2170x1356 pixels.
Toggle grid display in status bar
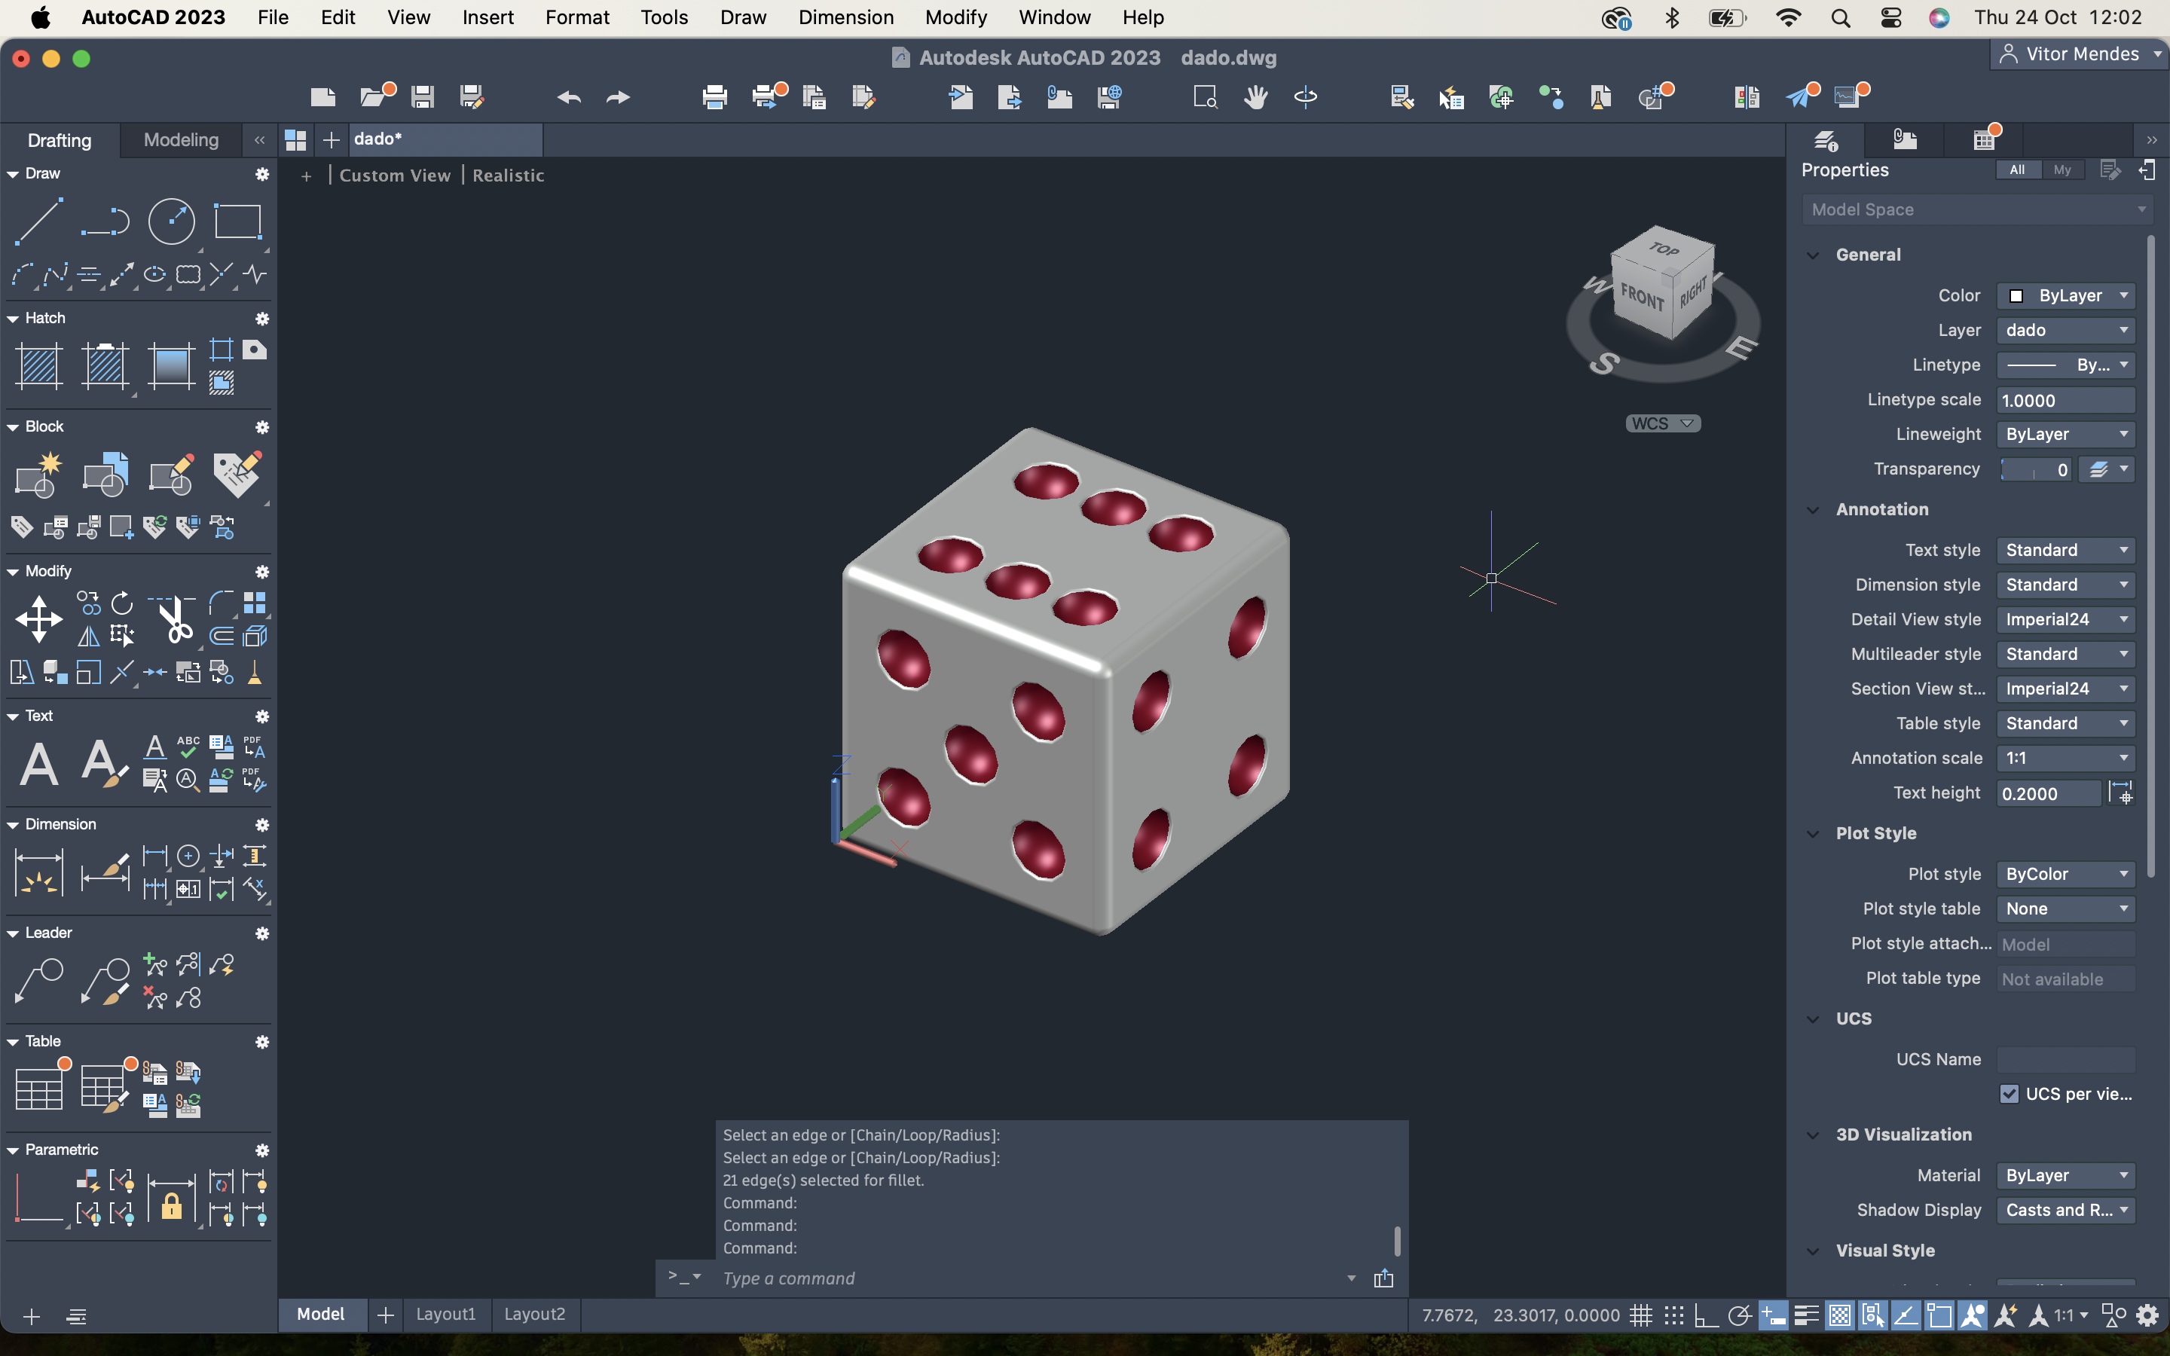(x=1640, y=1315)
